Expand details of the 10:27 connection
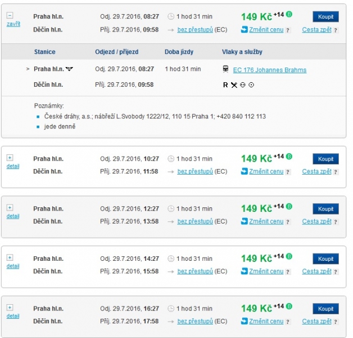353x338 pixels. [10, 158]
